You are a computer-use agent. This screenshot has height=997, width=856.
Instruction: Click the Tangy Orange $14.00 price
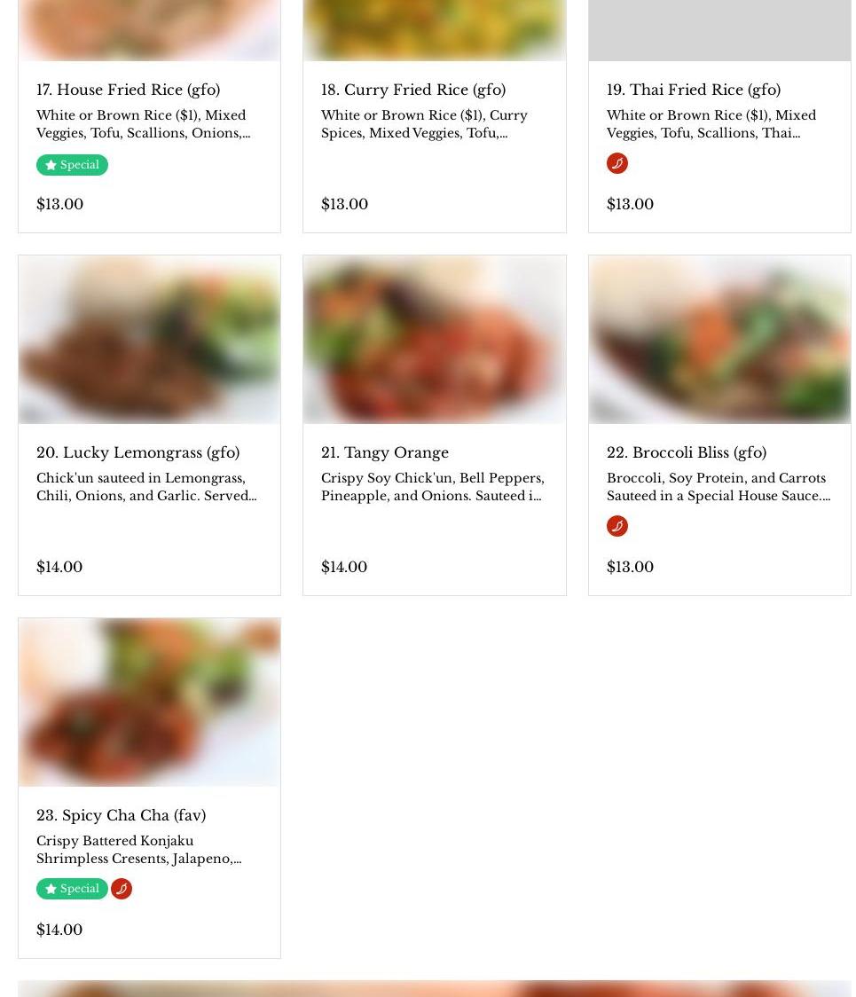(x=344, y=567)
